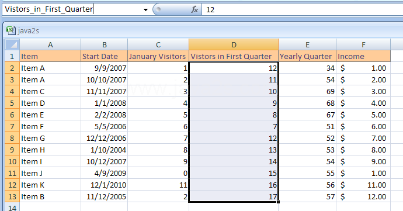Click the 'Income' header cell

(x=363, y=56)
